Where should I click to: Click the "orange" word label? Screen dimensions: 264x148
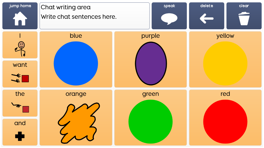(x=76, y=94)
